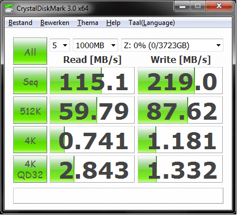The width and height of the screenshot is (237, 215).
Task: Close the CrystalDiskMark window
Action: (219, 6)
